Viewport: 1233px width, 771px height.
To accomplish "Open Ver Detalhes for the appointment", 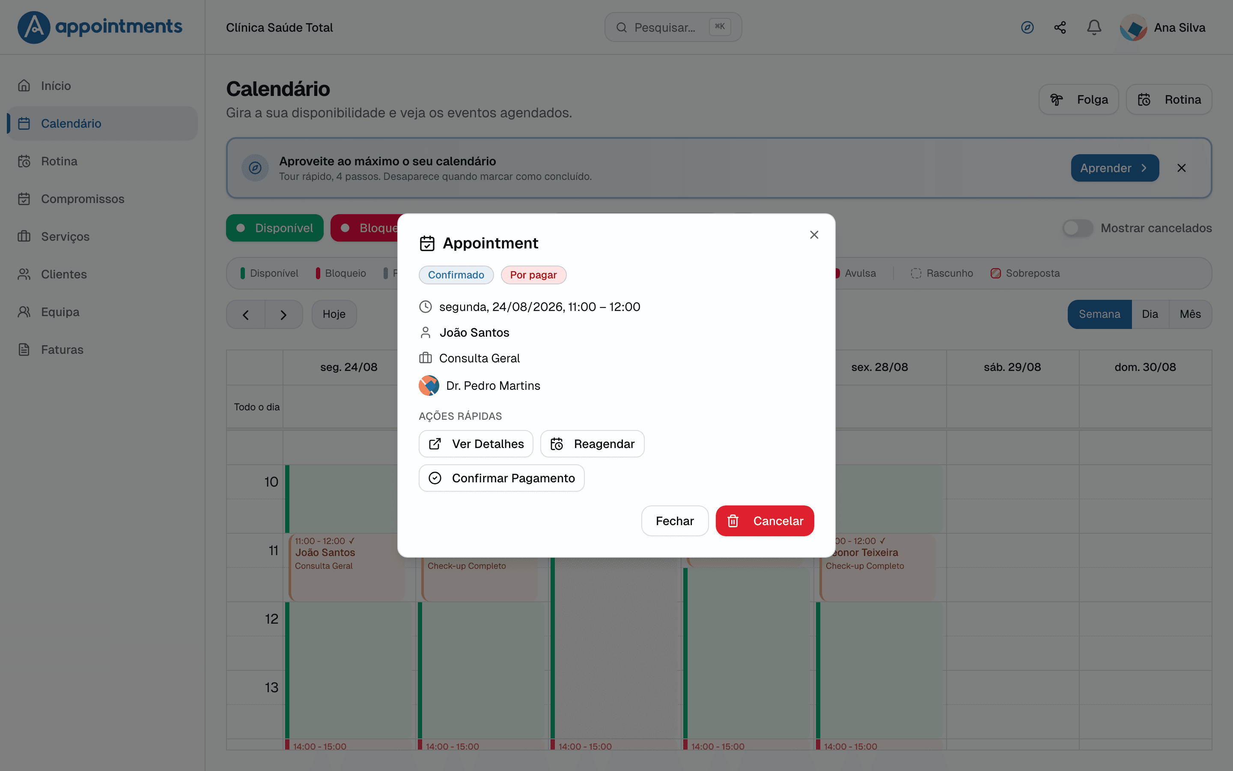I will tap(476, 444).
